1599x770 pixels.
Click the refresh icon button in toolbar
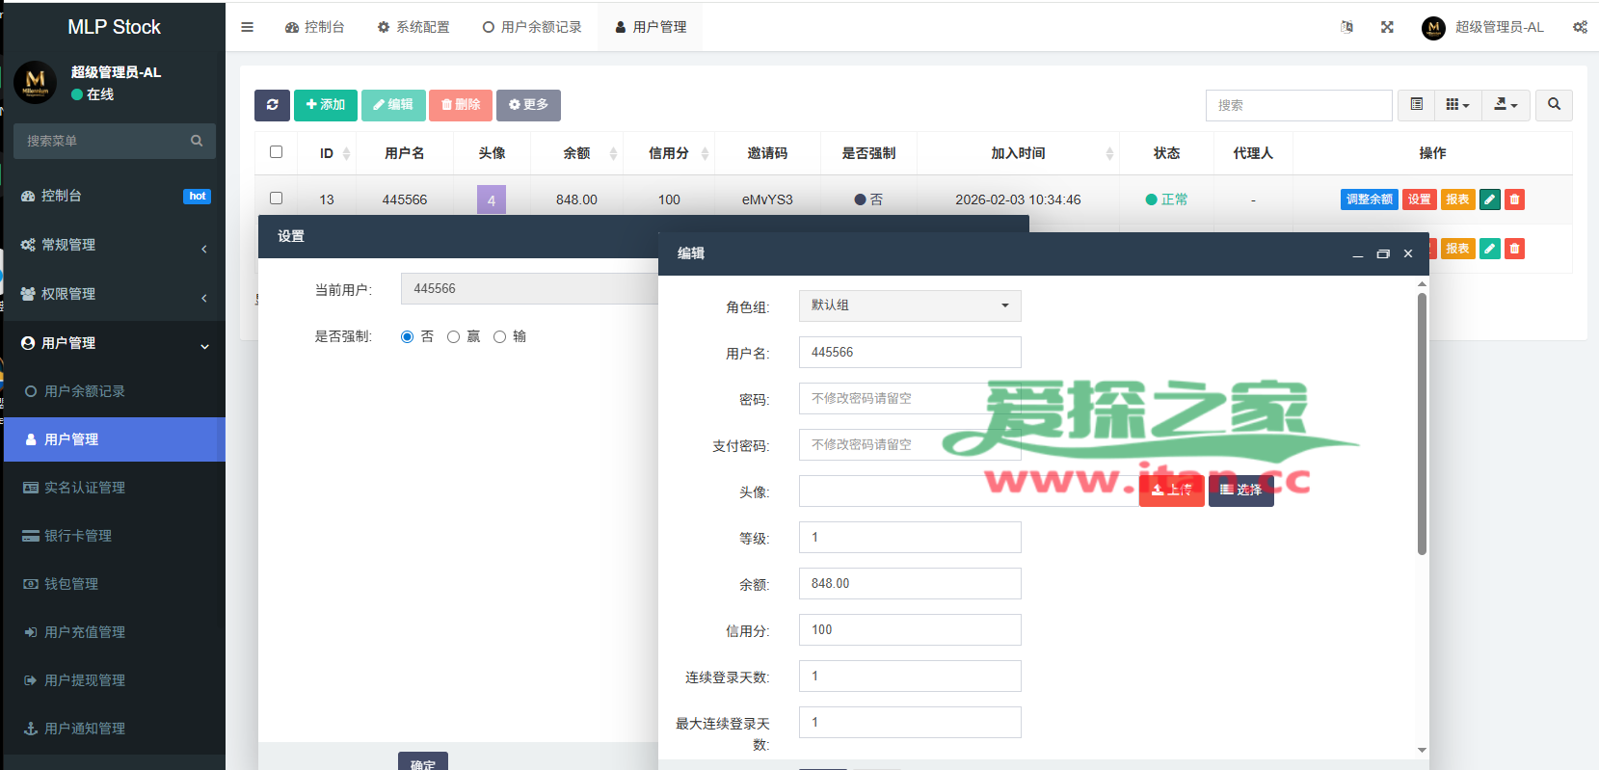tap(272, 105)
